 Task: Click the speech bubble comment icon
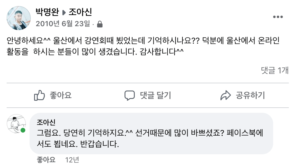coord(130,96)
